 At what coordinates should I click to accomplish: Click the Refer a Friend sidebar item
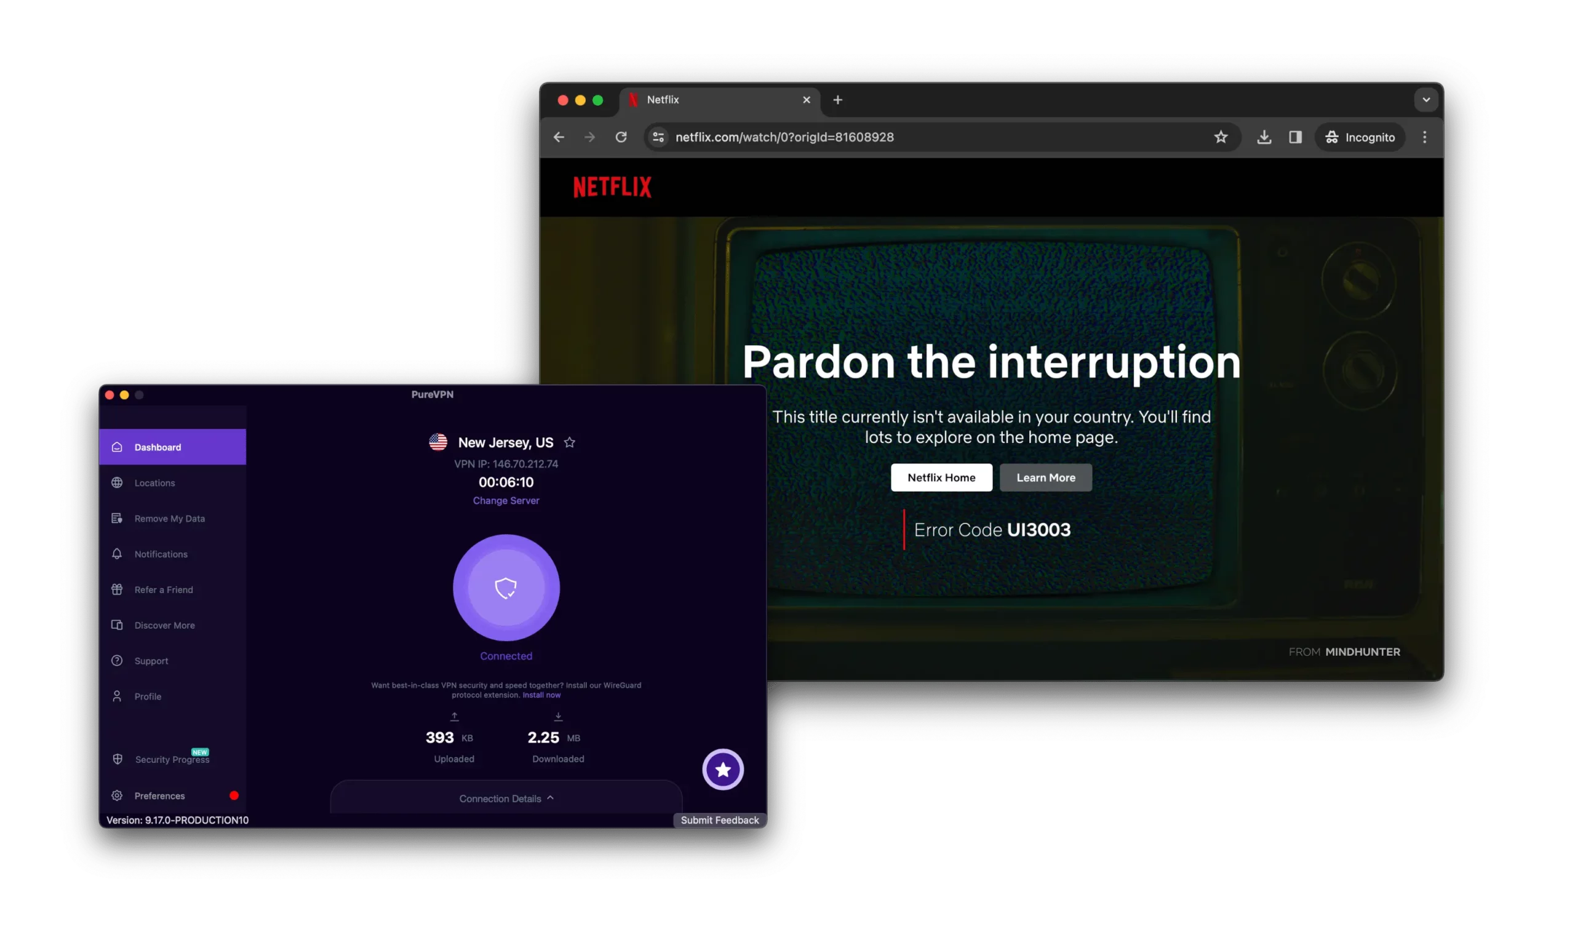tap(163, 588)
